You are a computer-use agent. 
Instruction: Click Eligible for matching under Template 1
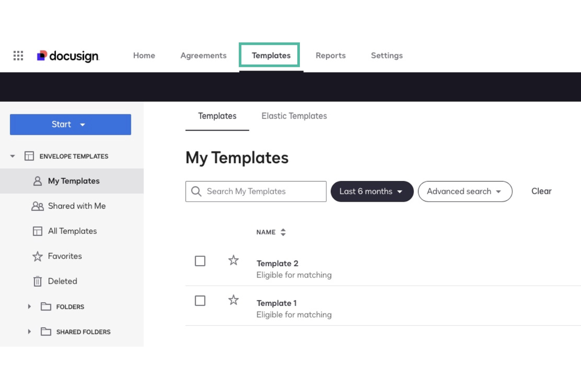[294, 314]
